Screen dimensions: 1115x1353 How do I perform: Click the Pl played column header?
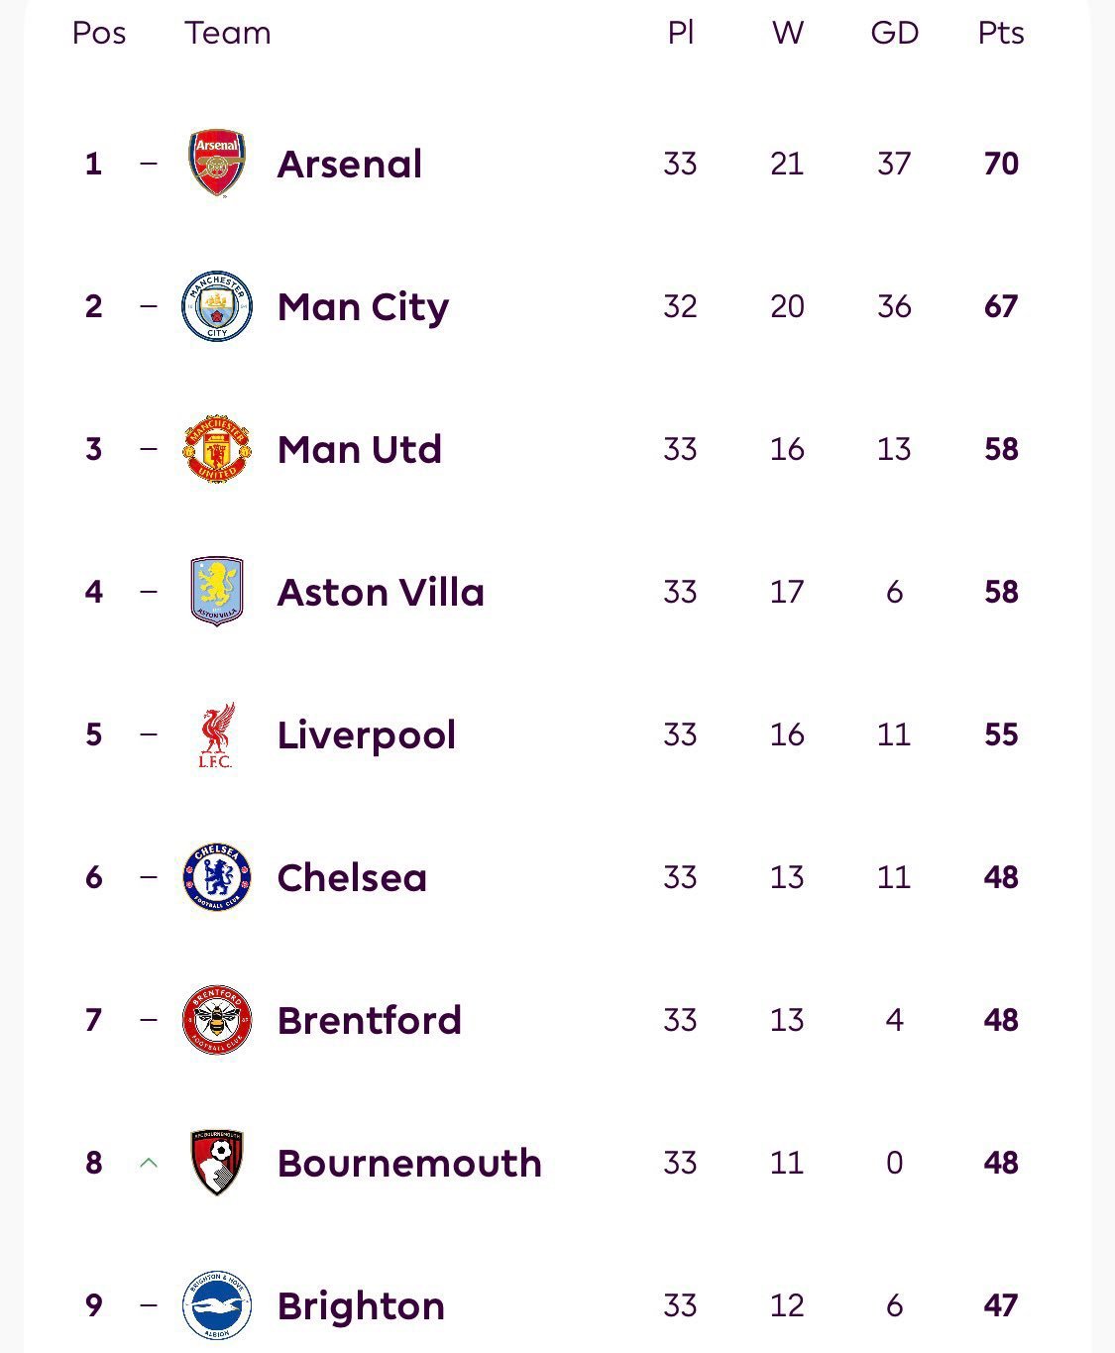tap(680, 33)
